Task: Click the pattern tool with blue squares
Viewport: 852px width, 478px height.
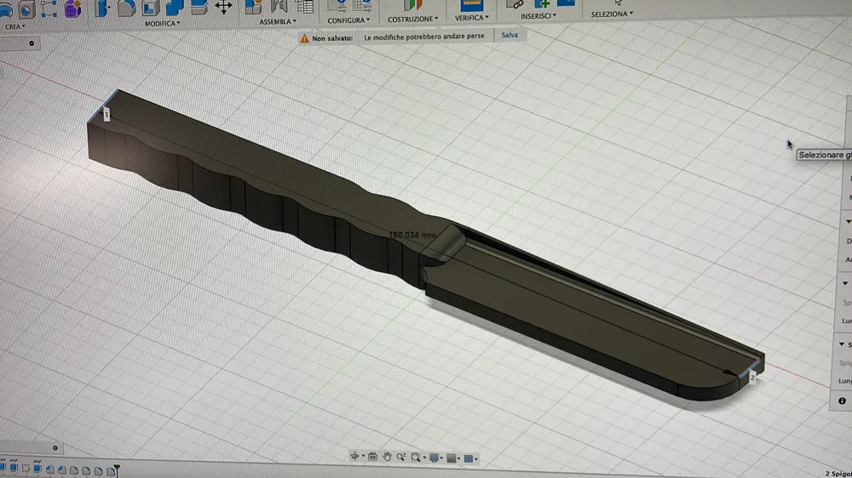Action: [49, 9]
